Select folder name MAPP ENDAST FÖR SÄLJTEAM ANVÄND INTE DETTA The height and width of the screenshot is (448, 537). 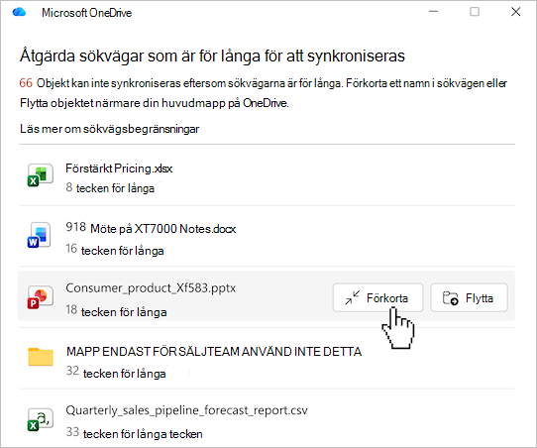pyautogui.click(x=214, y=352)
